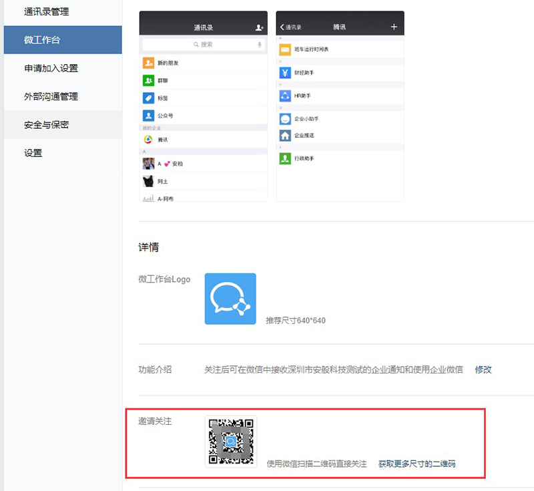This screenshot has width=534, height=491.
Task: Open 设置 in the sidebar
Action: click(x=33, y=153)
